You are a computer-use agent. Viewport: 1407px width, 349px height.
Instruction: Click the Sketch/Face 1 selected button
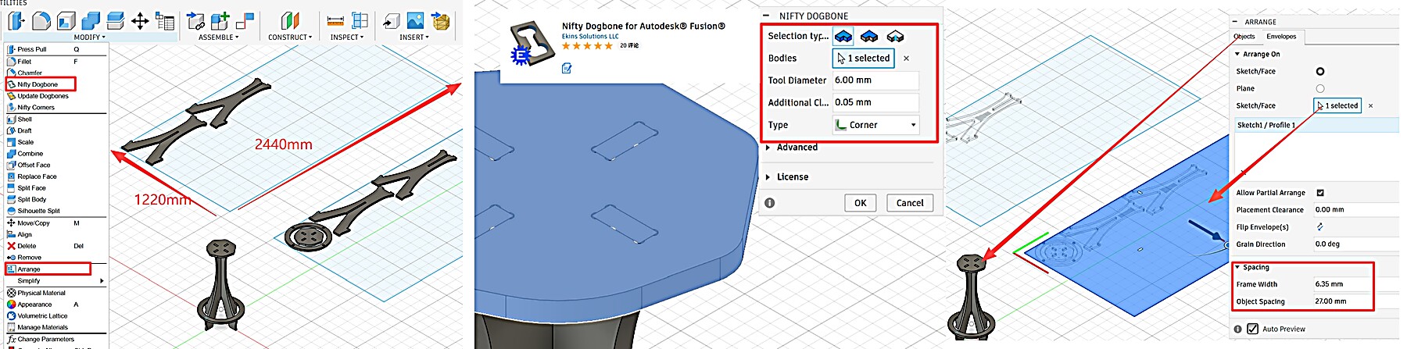tap(1337, 105)
